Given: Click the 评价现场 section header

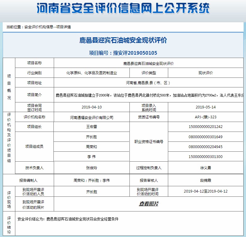Looking at the screenshot, I should pos(9,199).
